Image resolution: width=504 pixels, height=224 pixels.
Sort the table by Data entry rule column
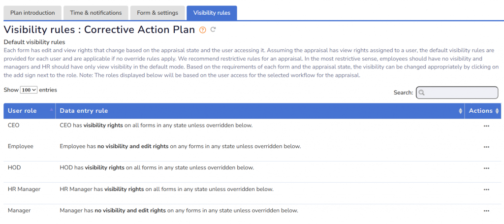(259, 111)
